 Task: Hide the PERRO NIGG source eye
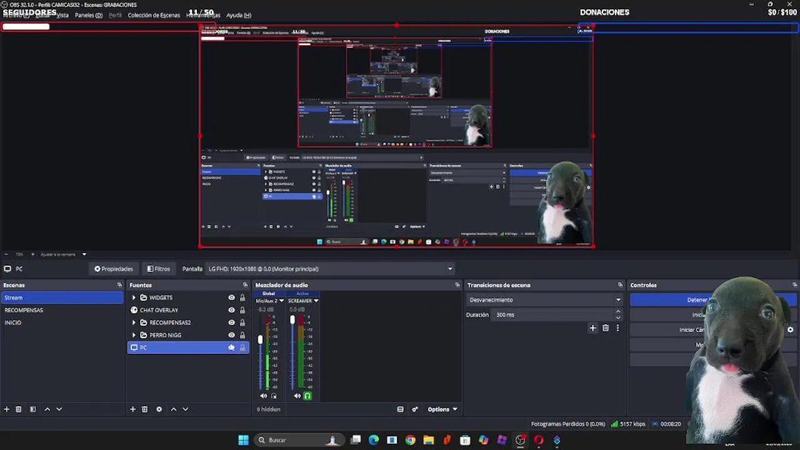tap(231, 335)
